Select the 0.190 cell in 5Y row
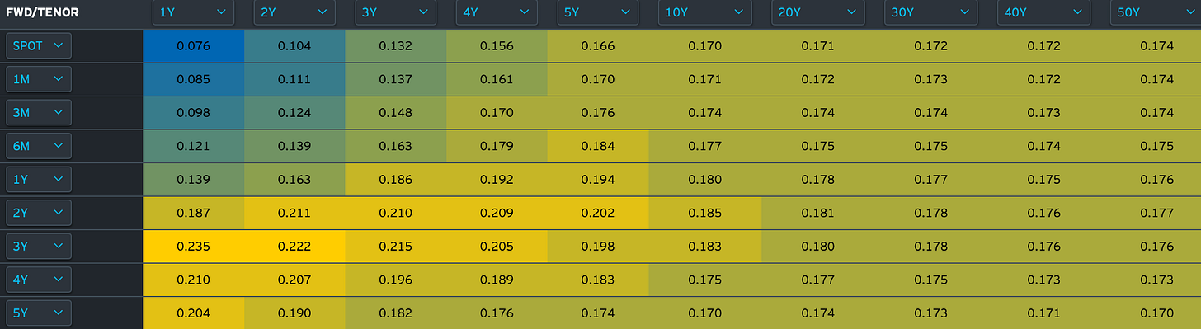The height and width of the screenshot is (329, 1201). pos(294,313)
